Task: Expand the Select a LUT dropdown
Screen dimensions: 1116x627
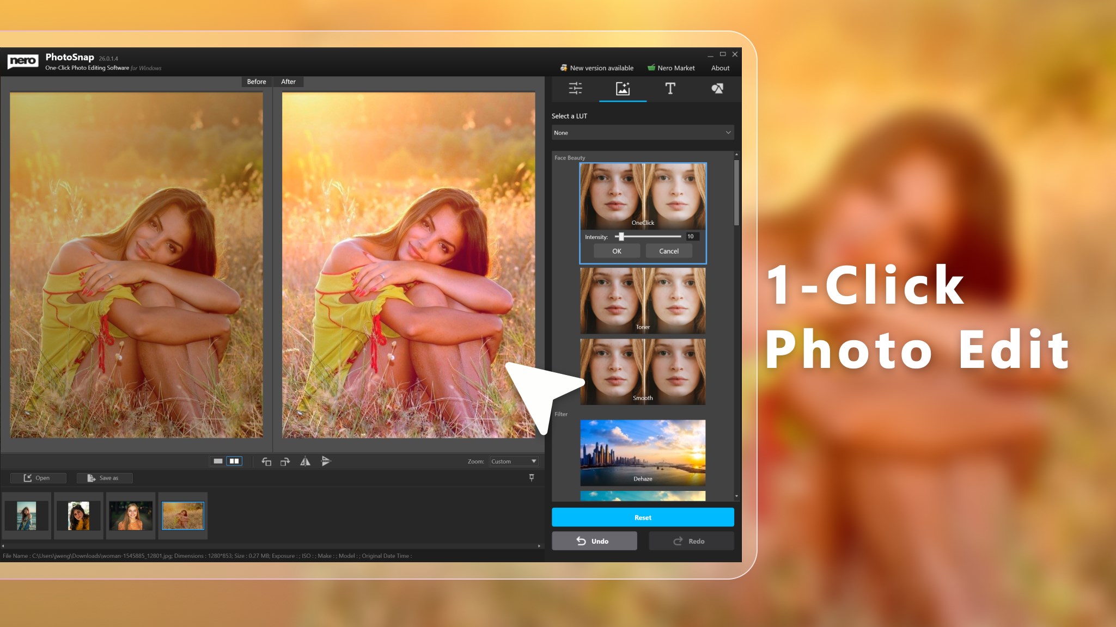Action: pos(643,133)
